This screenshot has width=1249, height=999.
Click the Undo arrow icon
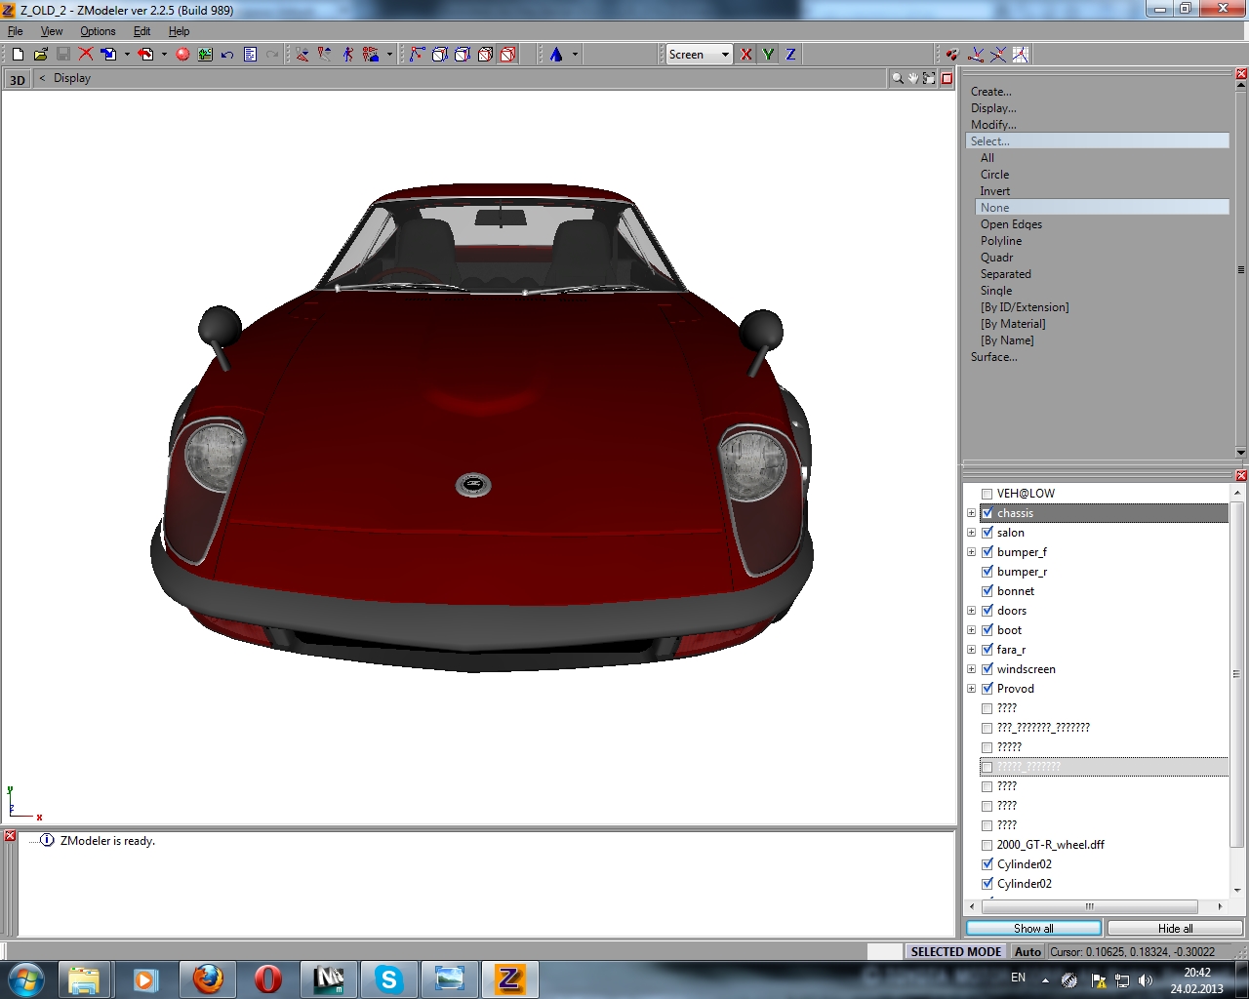click(227, 55)
